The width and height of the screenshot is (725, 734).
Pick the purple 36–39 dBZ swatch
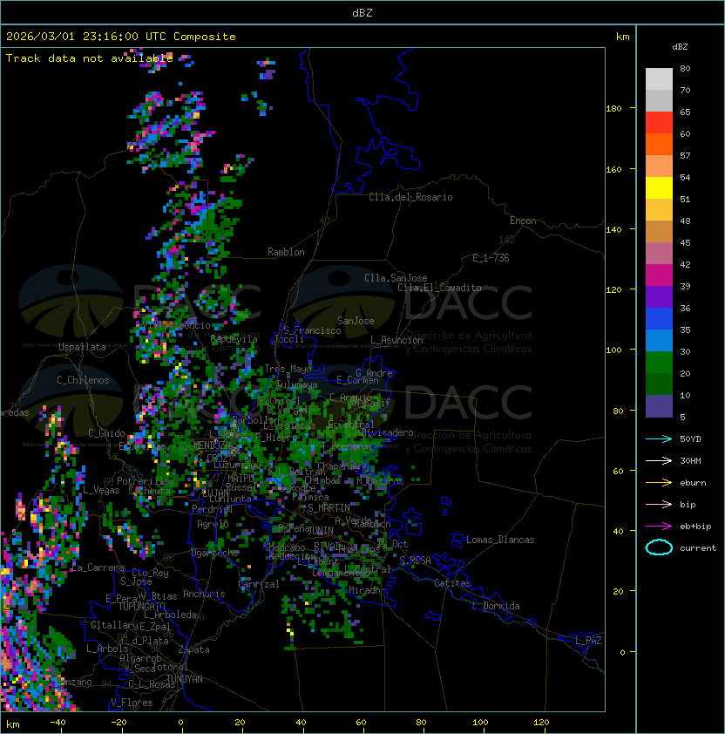(x=659, y=297)
